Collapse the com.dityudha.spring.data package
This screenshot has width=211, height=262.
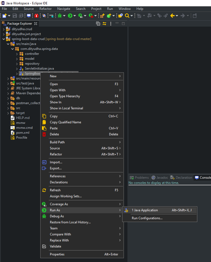(12, 49)
